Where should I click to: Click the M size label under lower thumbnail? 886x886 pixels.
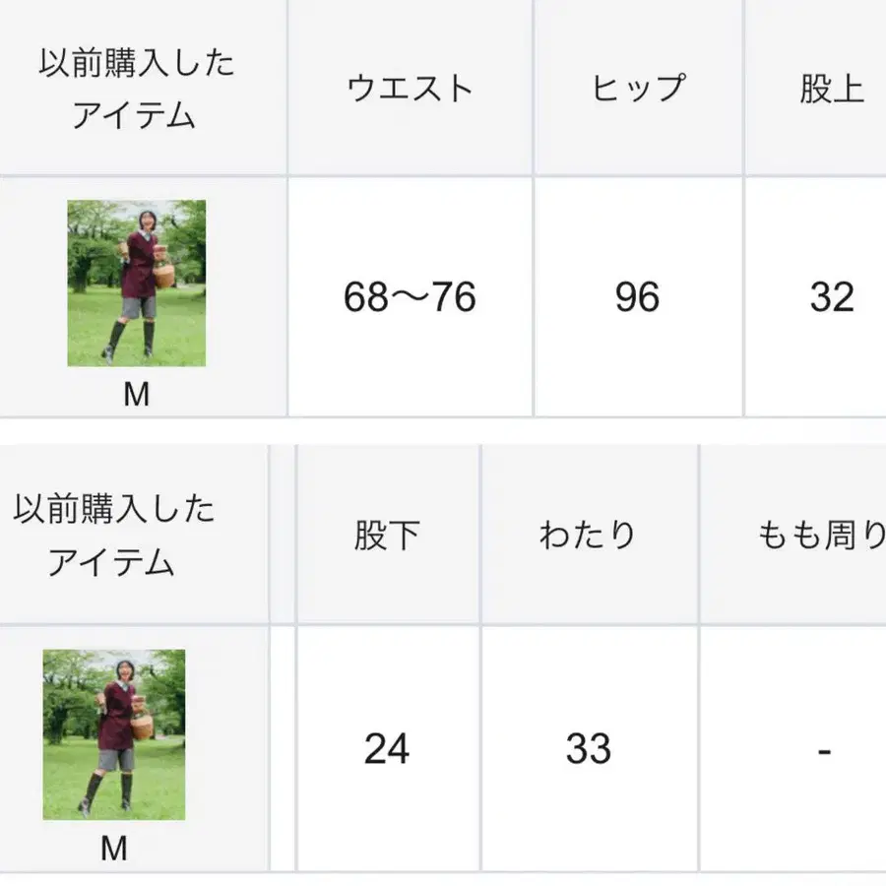click(x=114, y=849)
